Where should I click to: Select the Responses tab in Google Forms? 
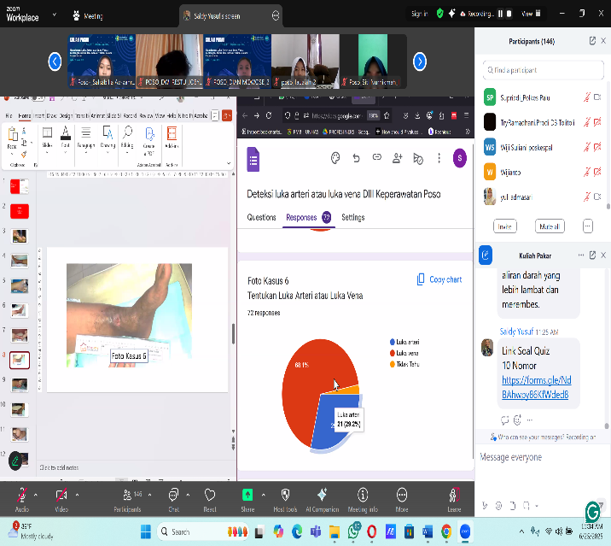pos(308,217)
